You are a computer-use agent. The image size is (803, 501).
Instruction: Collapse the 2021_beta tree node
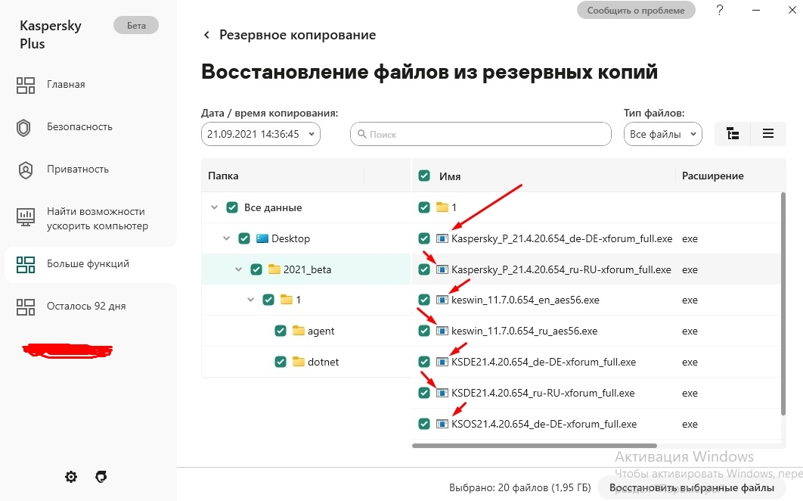tap(239, 269)
